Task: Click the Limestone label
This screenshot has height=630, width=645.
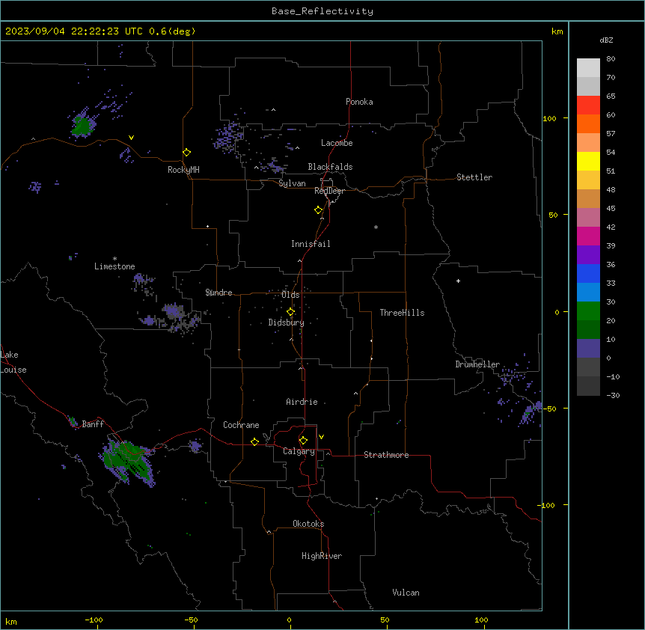Action: click(x=114, y=266)
